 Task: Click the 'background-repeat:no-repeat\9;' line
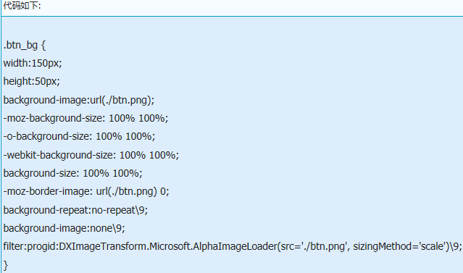pos(75,210)
